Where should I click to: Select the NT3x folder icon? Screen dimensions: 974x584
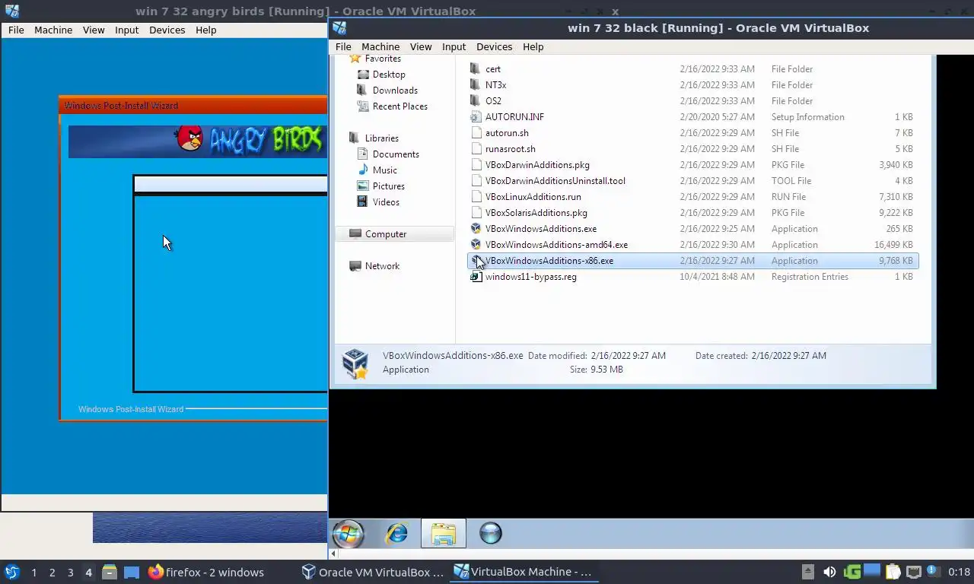(x=476, y=84)
